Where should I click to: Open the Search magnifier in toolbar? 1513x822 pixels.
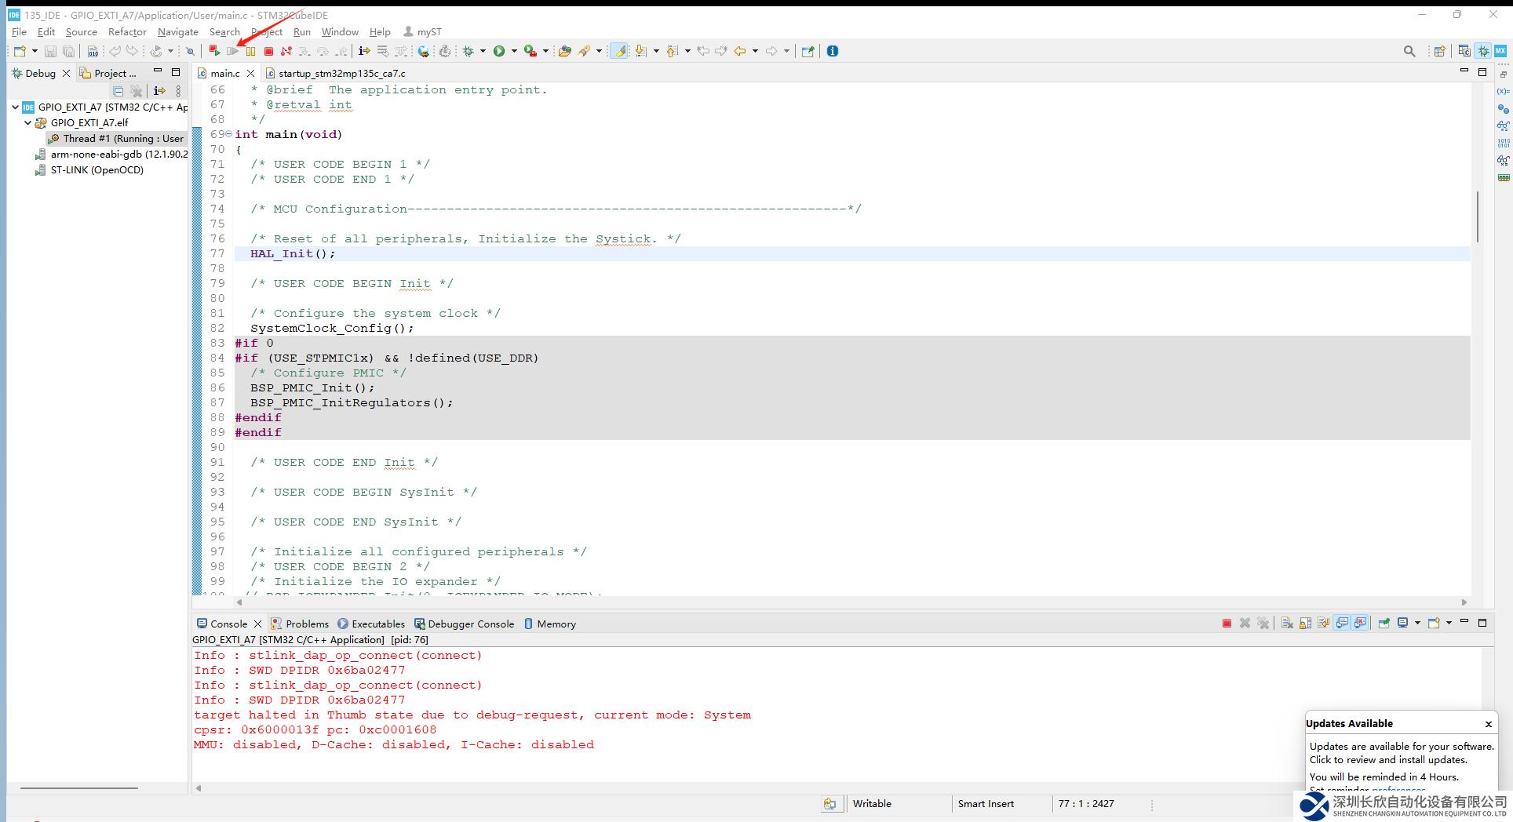(x=1409, y=51)
